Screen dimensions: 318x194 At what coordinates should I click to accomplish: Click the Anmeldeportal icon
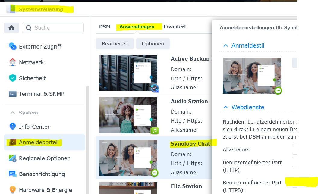[x=13, y=142]
